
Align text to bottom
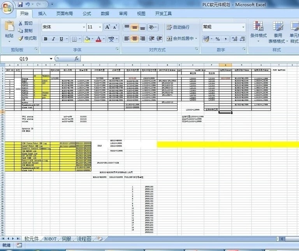tap(142, 27)
